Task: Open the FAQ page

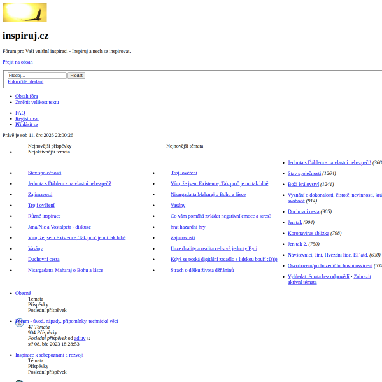Action: pos(20,113)
